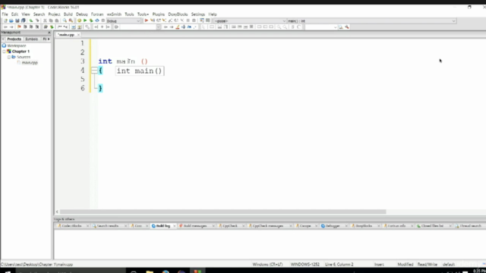
Task: Open the Help menu
Action: (213, 14)
